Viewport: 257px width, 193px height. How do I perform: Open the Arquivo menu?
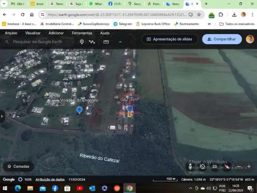click(x=11, y=33)
